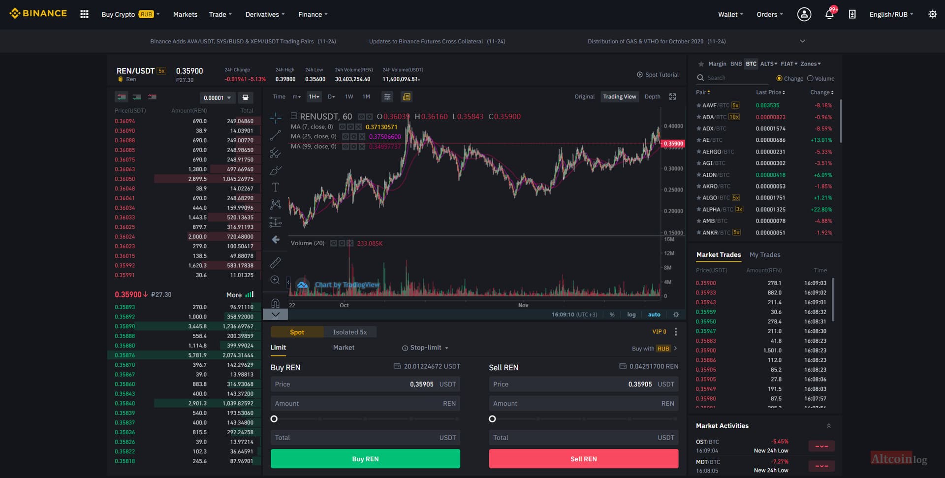The image size is (945, 478).
Task: Show favorites star in pairs panel
Action: pyautogui.click(x=701, y=64)
